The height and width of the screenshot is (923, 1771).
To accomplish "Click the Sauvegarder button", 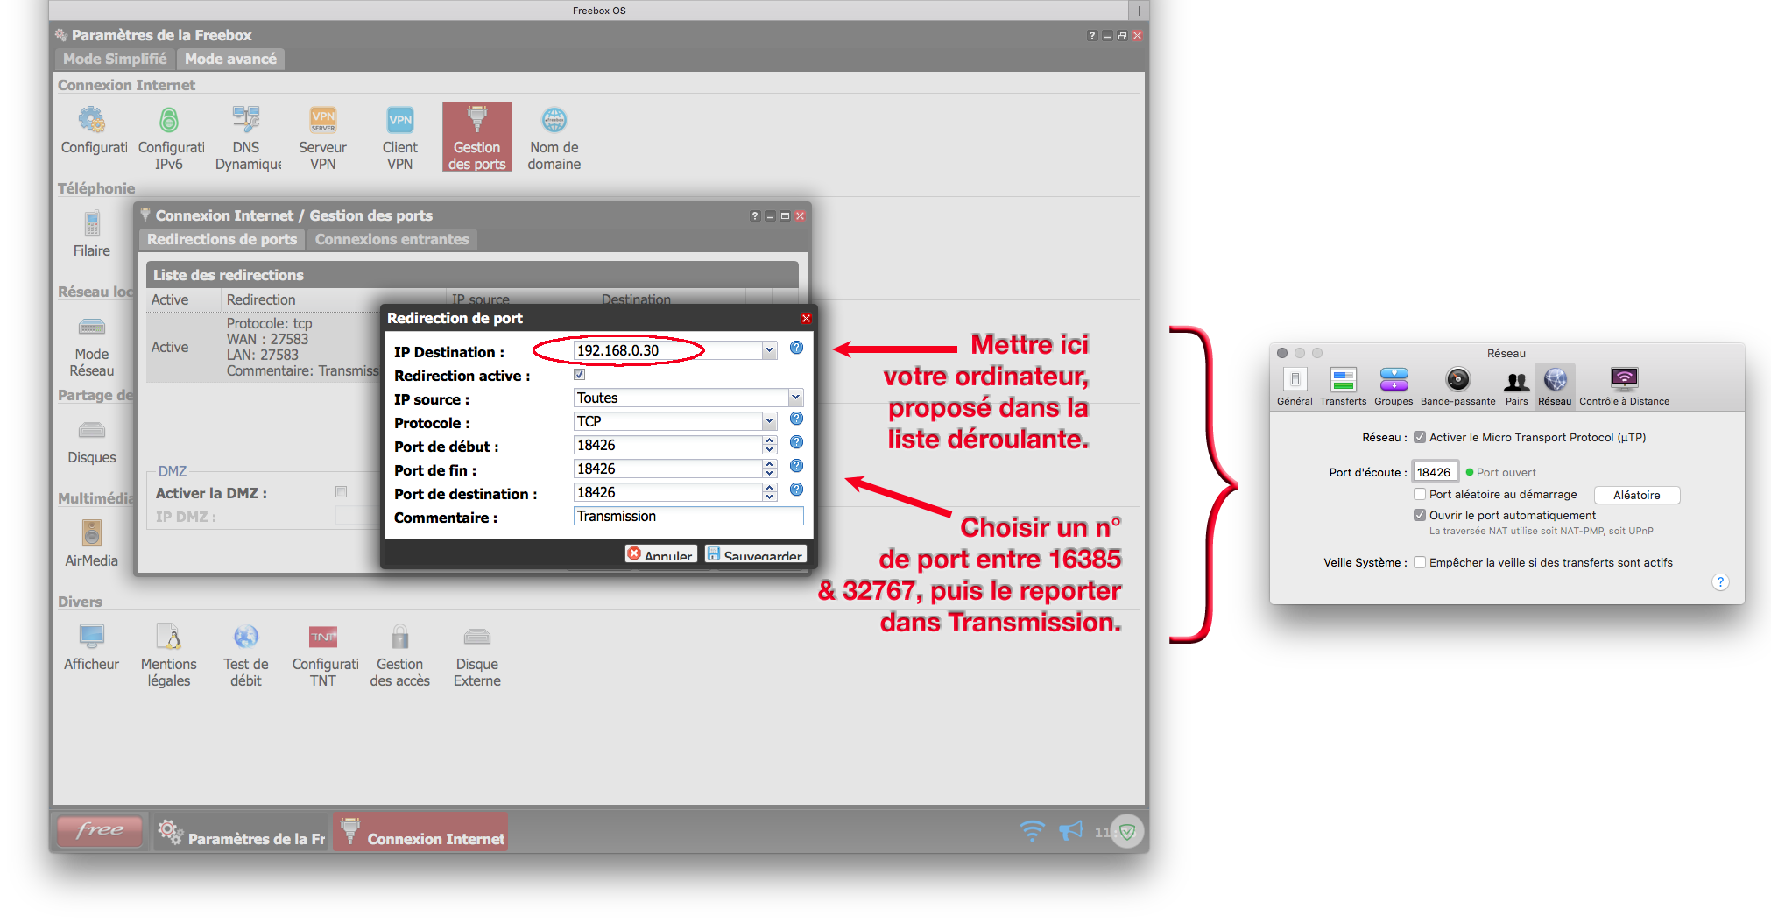I will [x=755, y=555].
